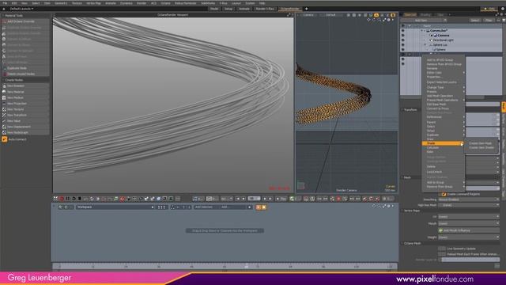This screenshot has width=506, height=285.
Task: Pause the Octane render
Action: tap(68, 199)
